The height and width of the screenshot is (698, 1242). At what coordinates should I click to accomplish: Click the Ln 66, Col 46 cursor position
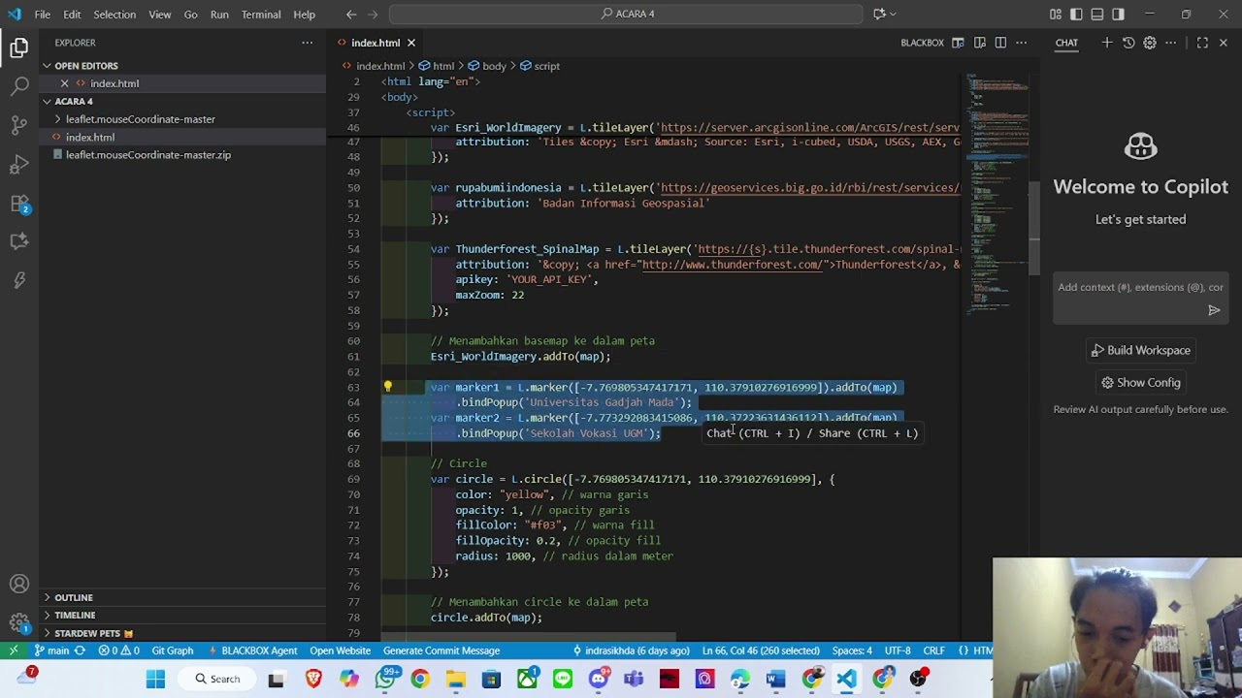pos(760,650)
